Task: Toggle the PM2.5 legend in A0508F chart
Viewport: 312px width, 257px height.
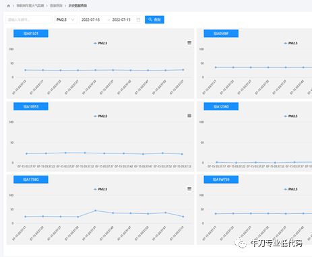Action: click(x=290, y=43)
